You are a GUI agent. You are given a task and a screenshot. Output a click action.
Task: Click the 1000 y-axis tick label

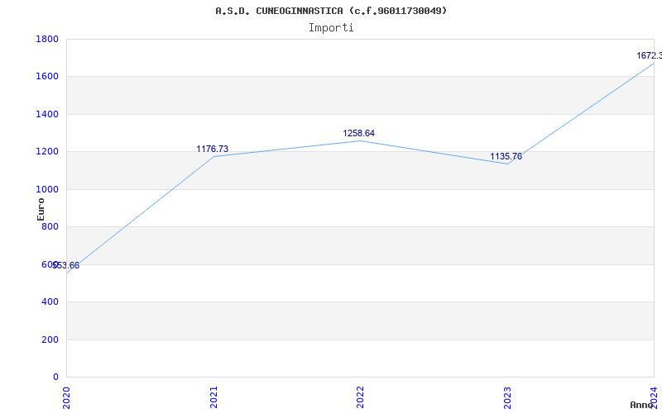click(x=46, y=190)
